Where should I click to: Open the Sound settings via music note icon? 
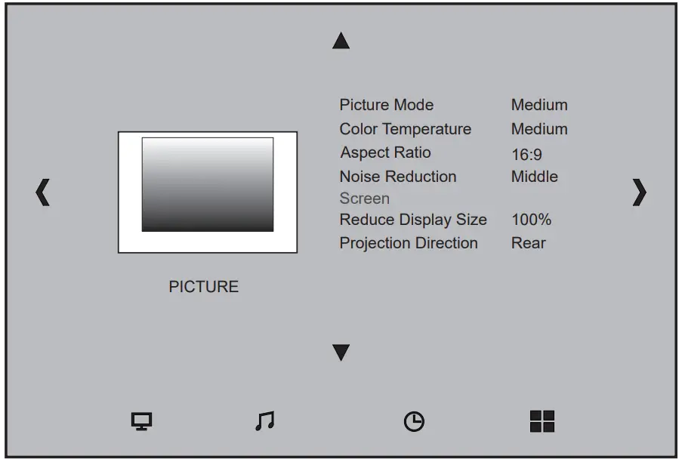click(x=263, y=421)
